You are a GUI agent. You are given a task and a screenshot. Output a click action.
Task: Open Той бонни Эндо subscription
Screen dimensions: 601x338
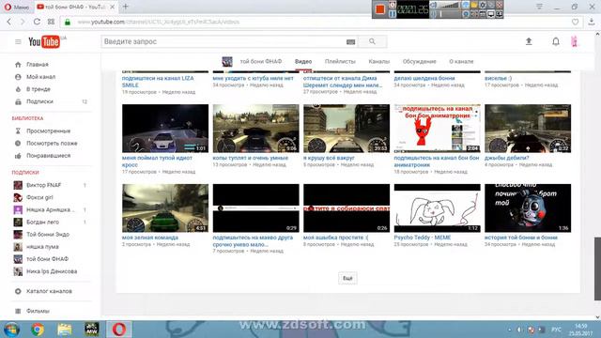point(48,234)
